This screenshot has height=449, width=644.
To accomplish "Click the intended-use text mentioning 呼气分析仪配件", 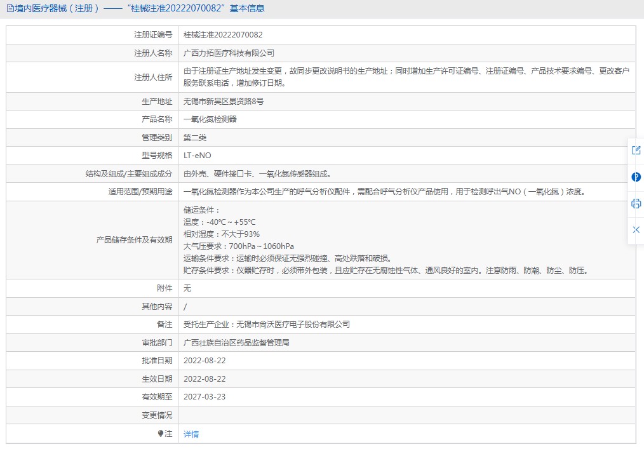I will coord(384,191).
